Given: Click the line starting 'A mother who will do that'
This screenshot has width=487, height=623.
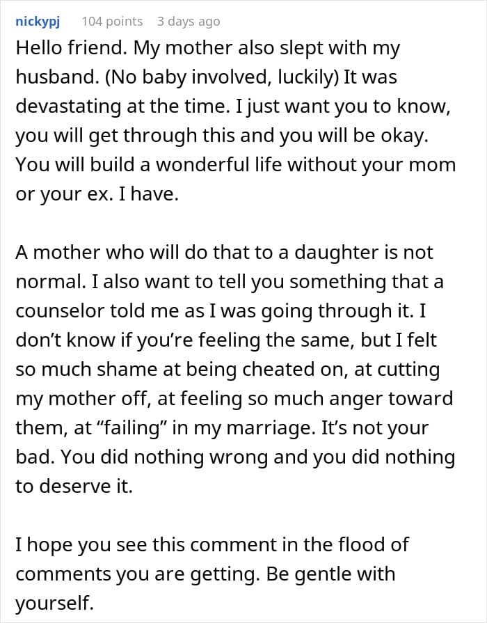Looking at the screenshot, I should coord(225,253).
